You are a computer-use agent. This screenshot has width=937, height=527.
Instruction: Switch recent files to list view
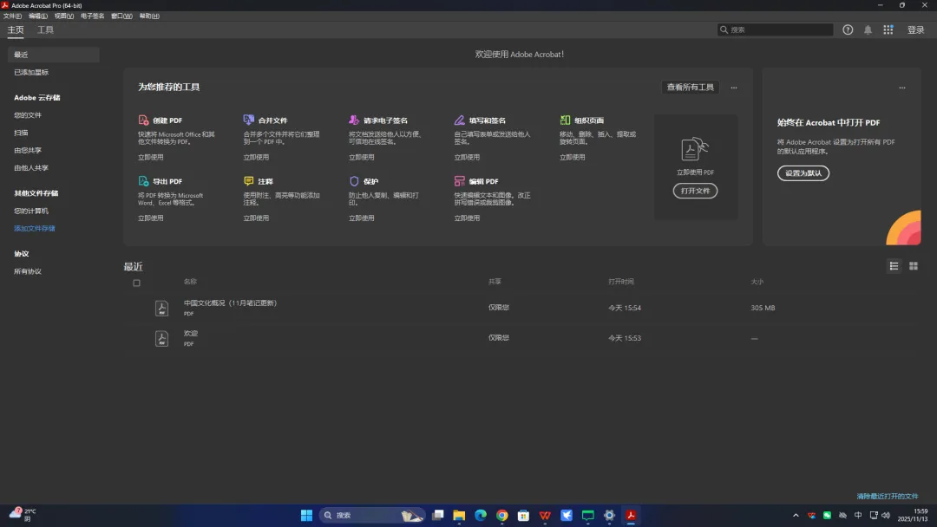click(x=894, y=266)
